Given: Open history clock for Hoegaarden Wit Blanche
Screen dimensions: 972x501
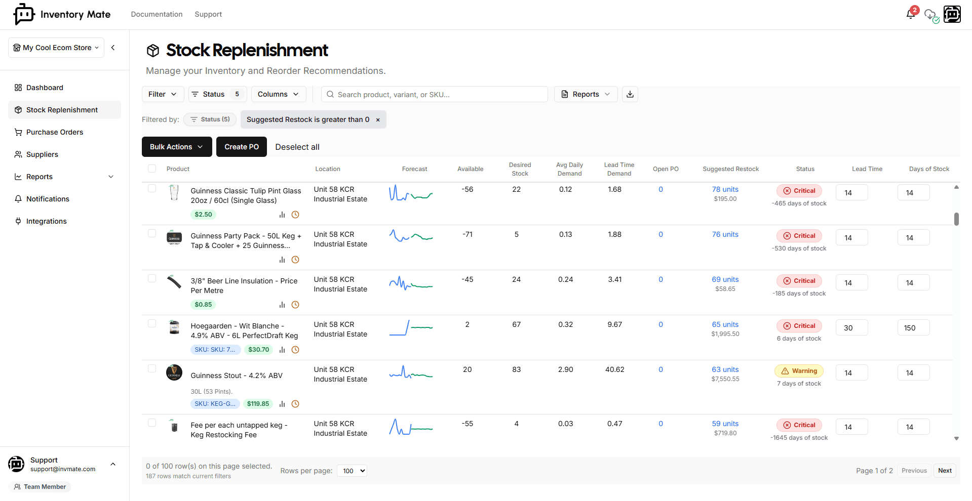Looking at the screenshot, I should tap(295, 350).
